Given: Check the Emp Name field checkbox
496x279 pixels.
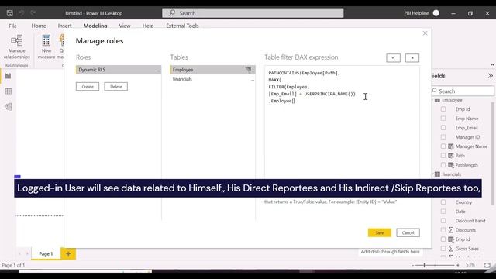Looking at the screenshot, I should click(x=443, y=119).
